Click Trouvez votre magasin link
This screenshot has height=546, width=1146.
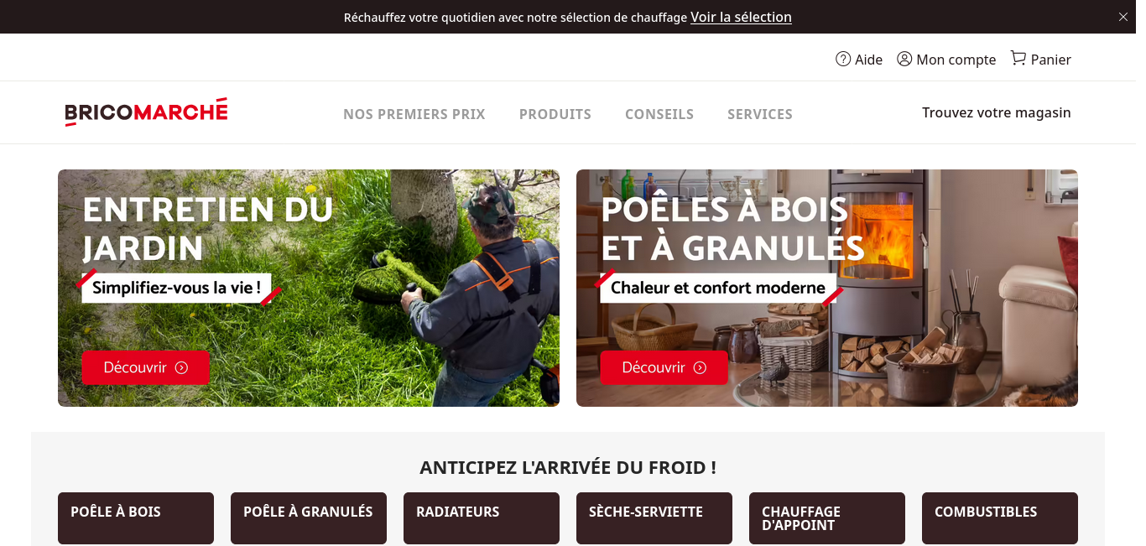997,112
